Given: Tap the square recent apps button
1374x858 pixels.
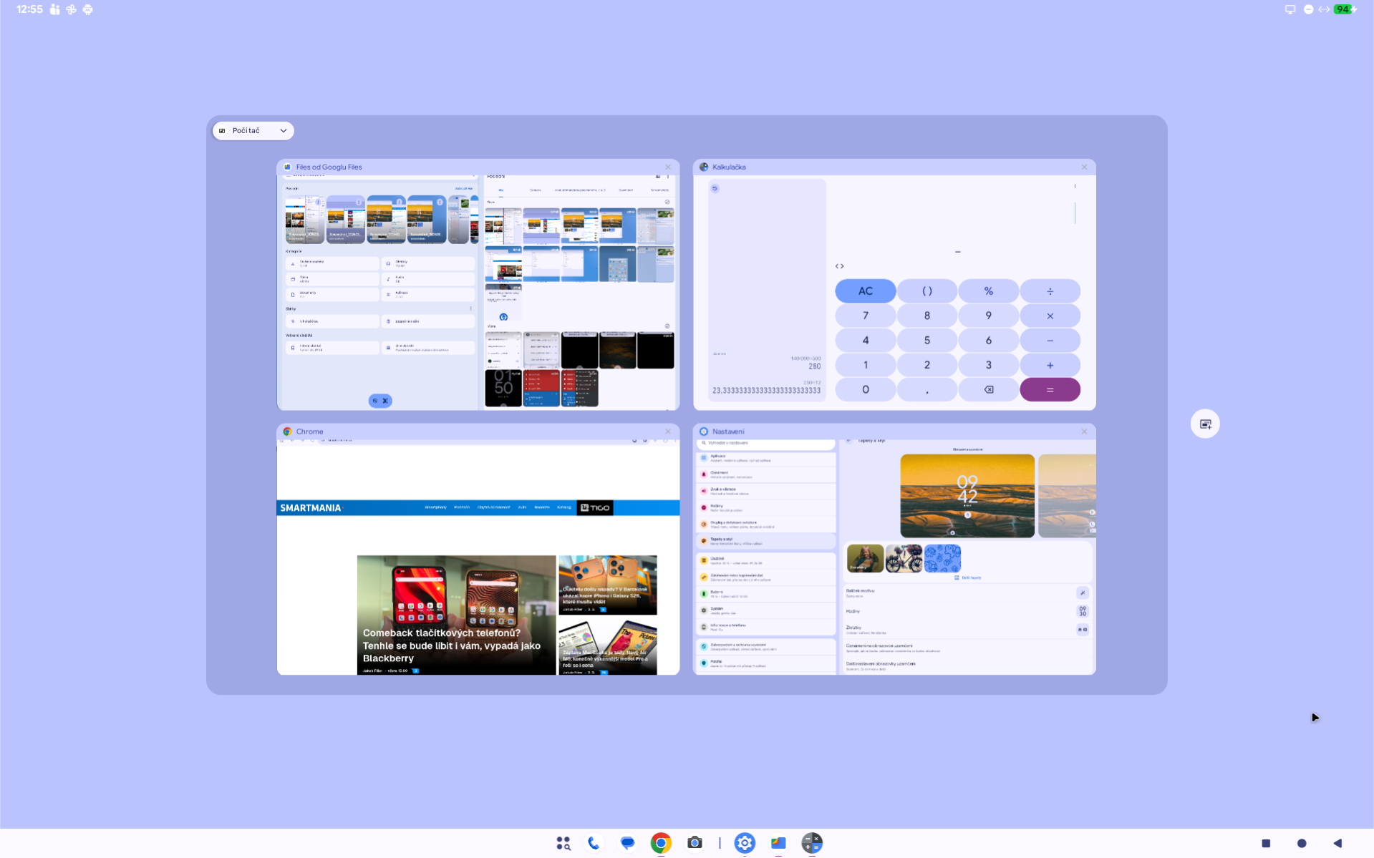Looking at the screenshot, I should coord(1266,843).
